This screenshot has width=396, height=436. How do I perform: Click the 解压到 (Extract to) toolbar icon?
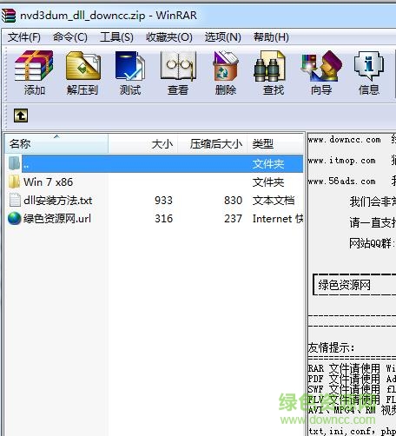[83, 66]
